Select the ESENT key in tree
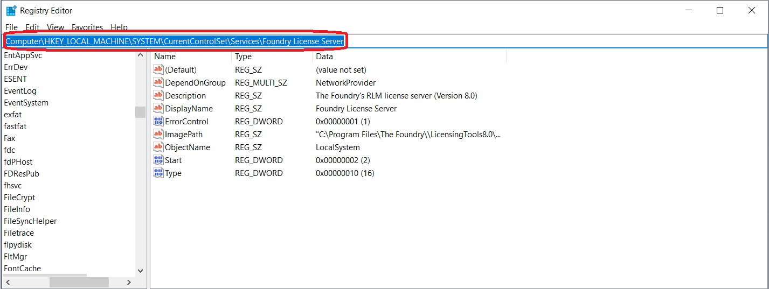Image resolution: width=769 pixels, height=289 pixels. [x=15, y=79]
